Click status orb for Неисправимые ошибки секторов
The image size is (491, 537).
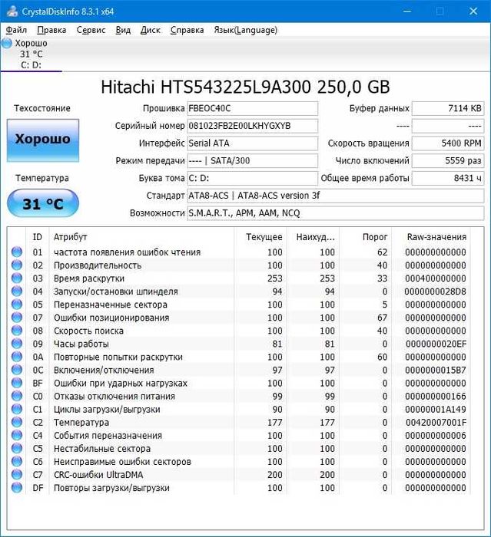click(x=16, y=461)
